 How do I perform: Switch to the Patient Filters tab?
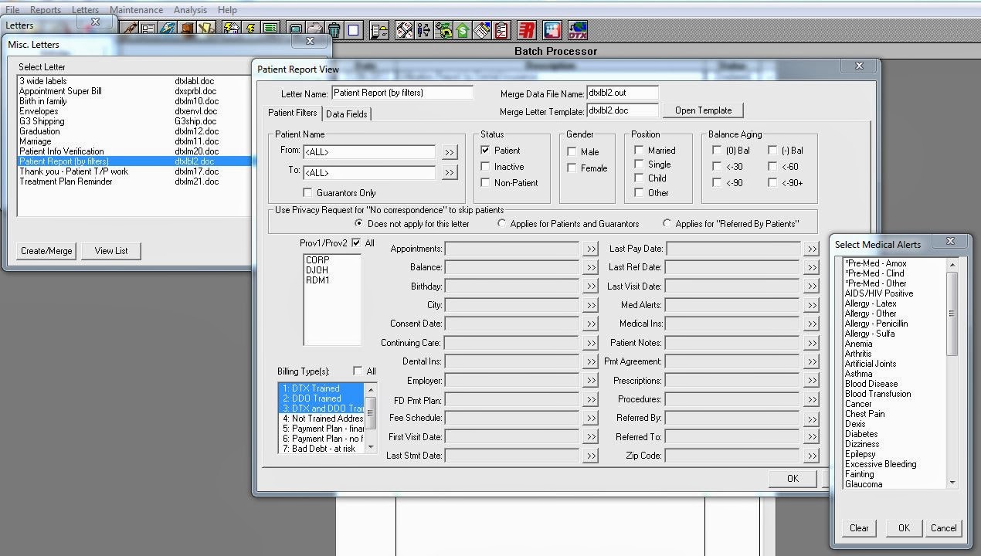[x=293, y=113]
